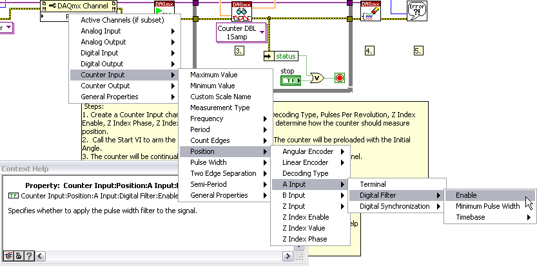Expand the Digital Input submenu
This screenshot has width=537, height=266.
tap(124, 53)
